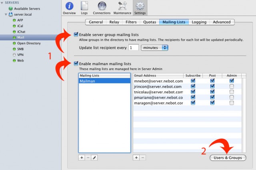
Task: Select the mnebot@server.nebot.com address
Action: 158,81
